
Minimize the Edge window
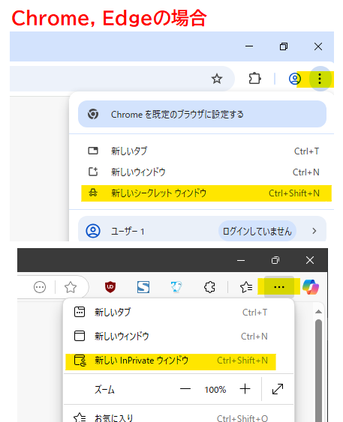241,260
